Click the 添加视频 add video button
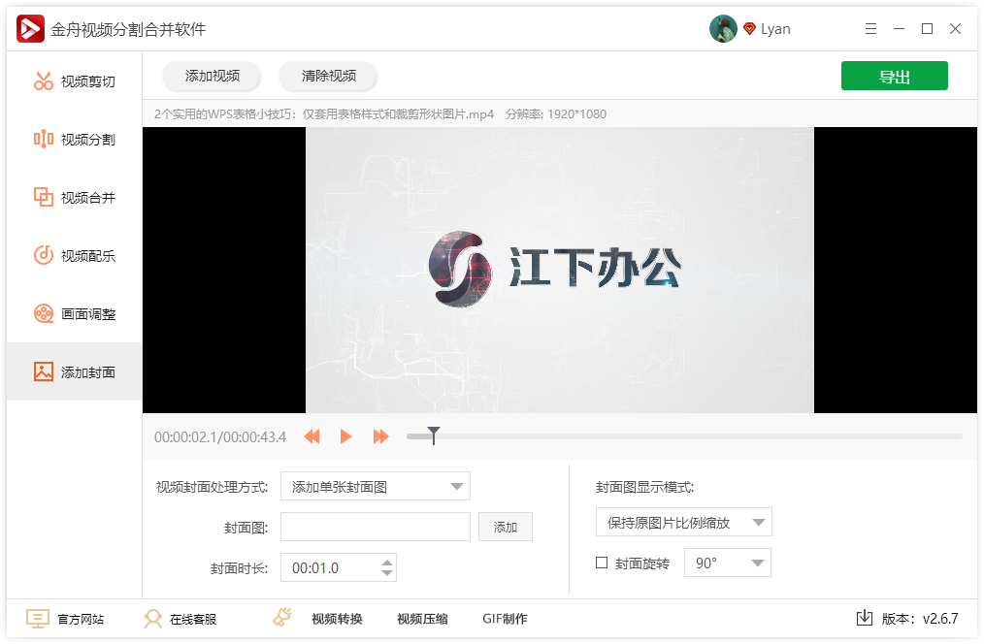Image resolution: width=984 pixels, height=644 pixels. tap(213, 76)
